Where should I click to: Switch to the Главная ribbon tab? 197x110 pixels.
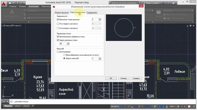tap(13, 6)
